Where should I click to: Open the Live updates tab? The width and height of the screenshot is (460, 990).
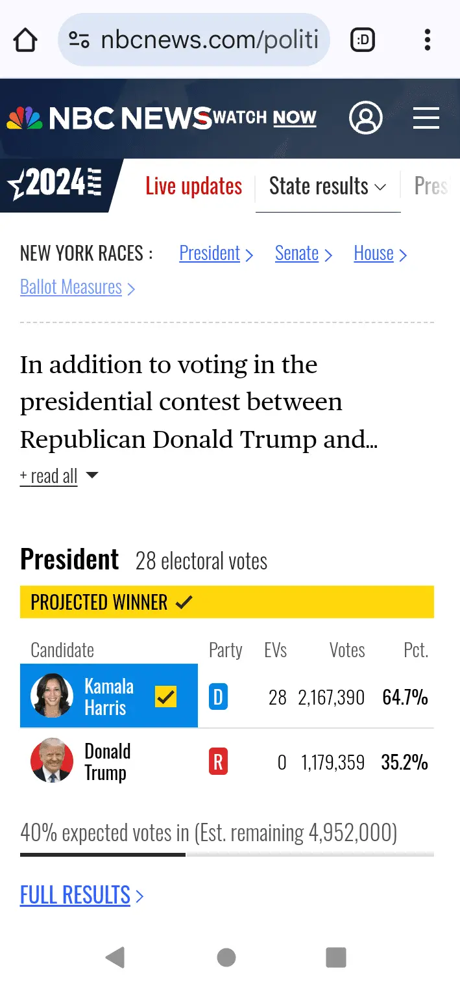point(193,187)
